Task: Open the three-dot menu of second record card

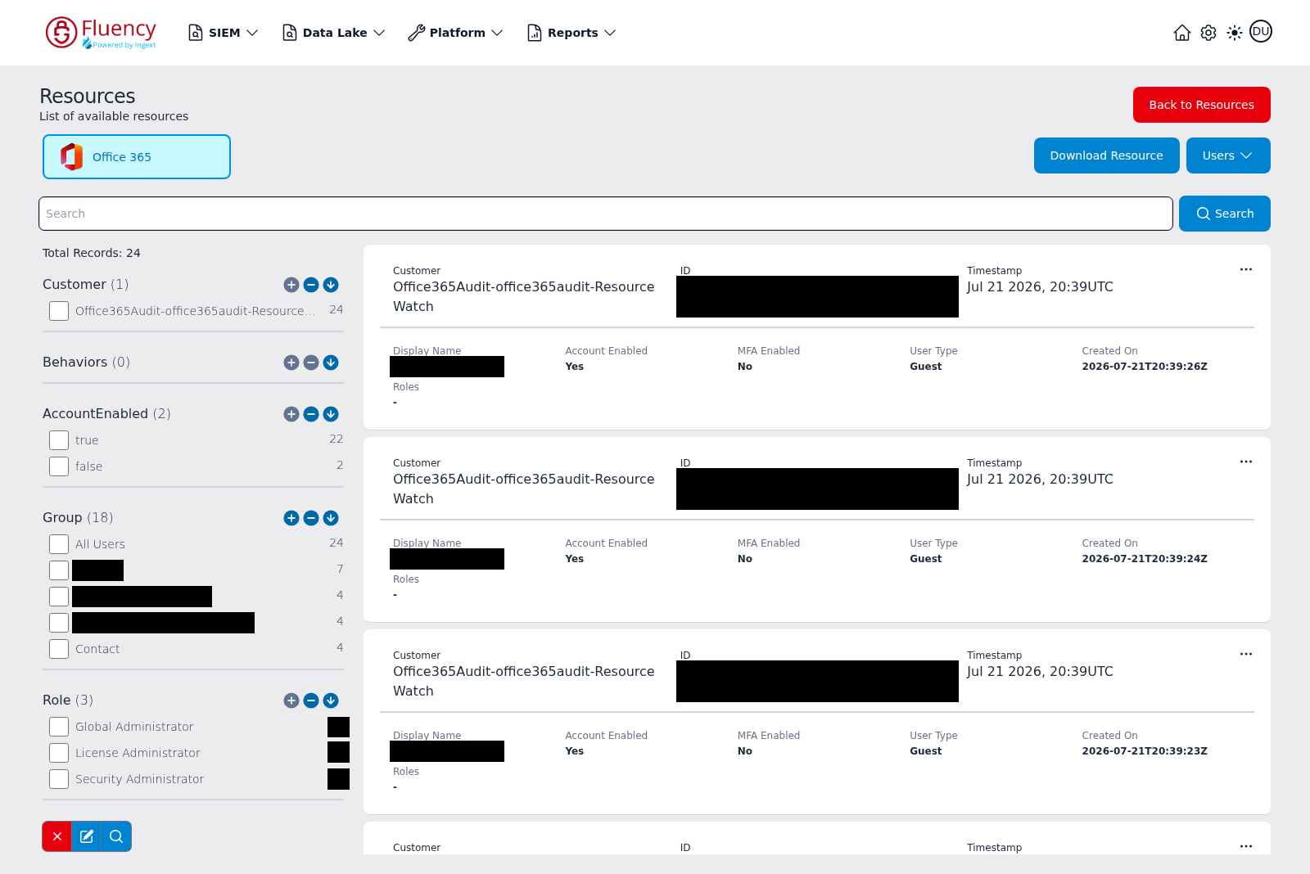Action: coord(1246,462)
